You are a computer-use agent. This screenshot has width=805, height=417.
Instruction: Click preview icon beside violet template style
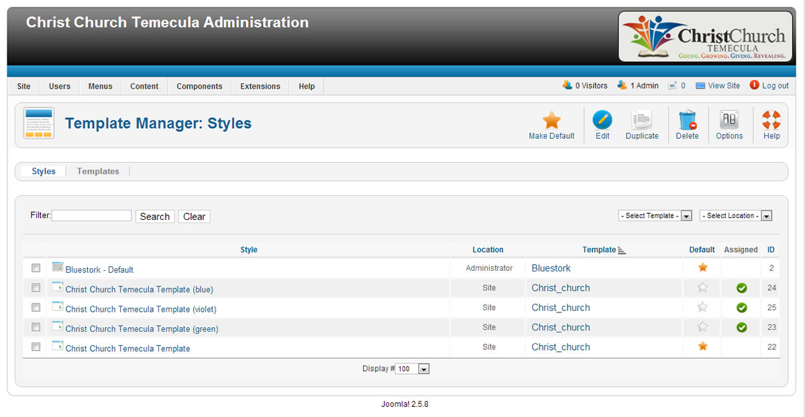(58, 306)
